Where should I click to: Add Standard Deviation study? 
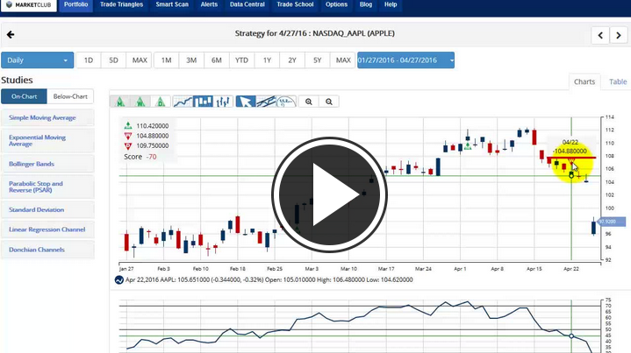pyautogui.click(x=47, y=209)
